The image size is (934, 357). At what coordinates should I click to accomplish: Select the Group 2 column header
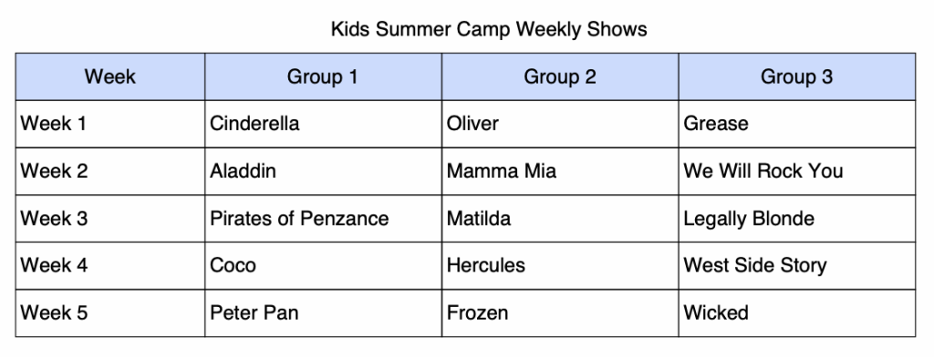pos(560,76)
